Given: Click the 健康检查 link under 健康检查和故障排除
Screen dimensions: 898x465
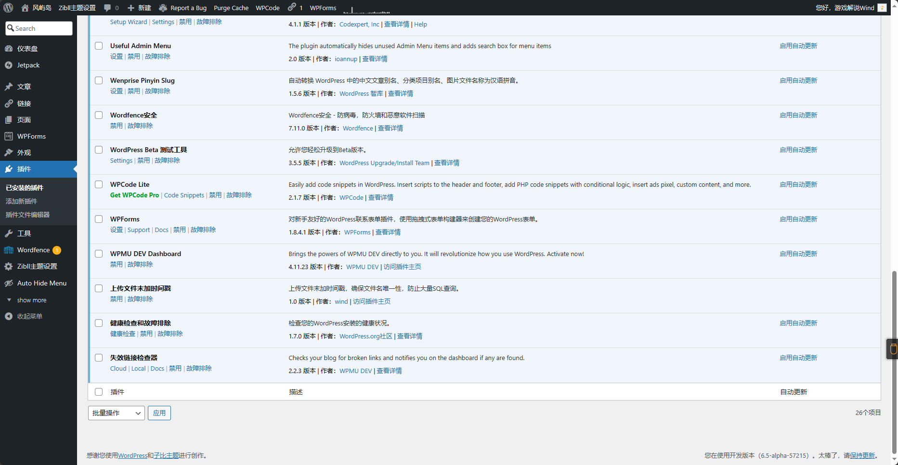Looking at the screenshot, I should pos(123,334).
